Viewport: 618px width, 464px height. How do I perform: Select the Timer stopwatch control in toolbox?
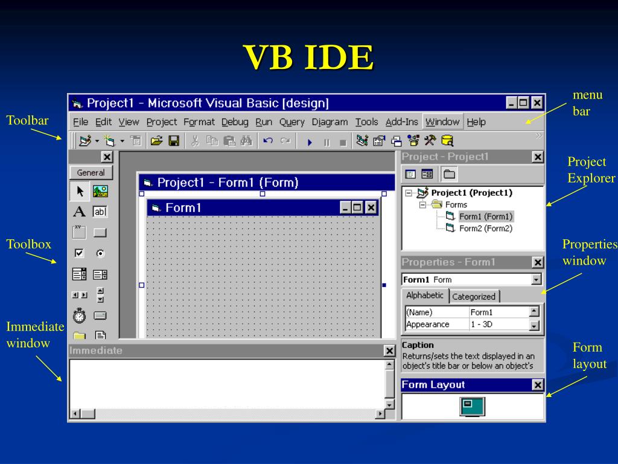point(79,315)
